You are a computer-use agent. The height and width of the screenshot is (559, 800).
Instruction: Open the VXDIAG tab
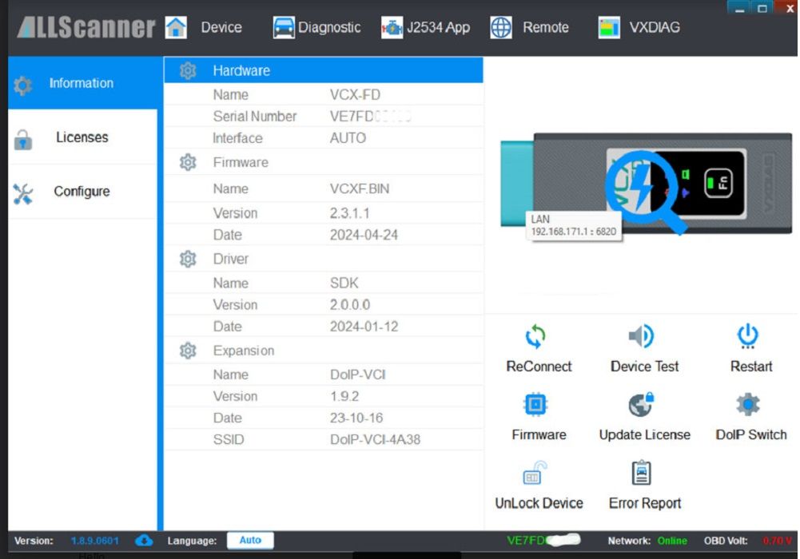pos(639,27)
